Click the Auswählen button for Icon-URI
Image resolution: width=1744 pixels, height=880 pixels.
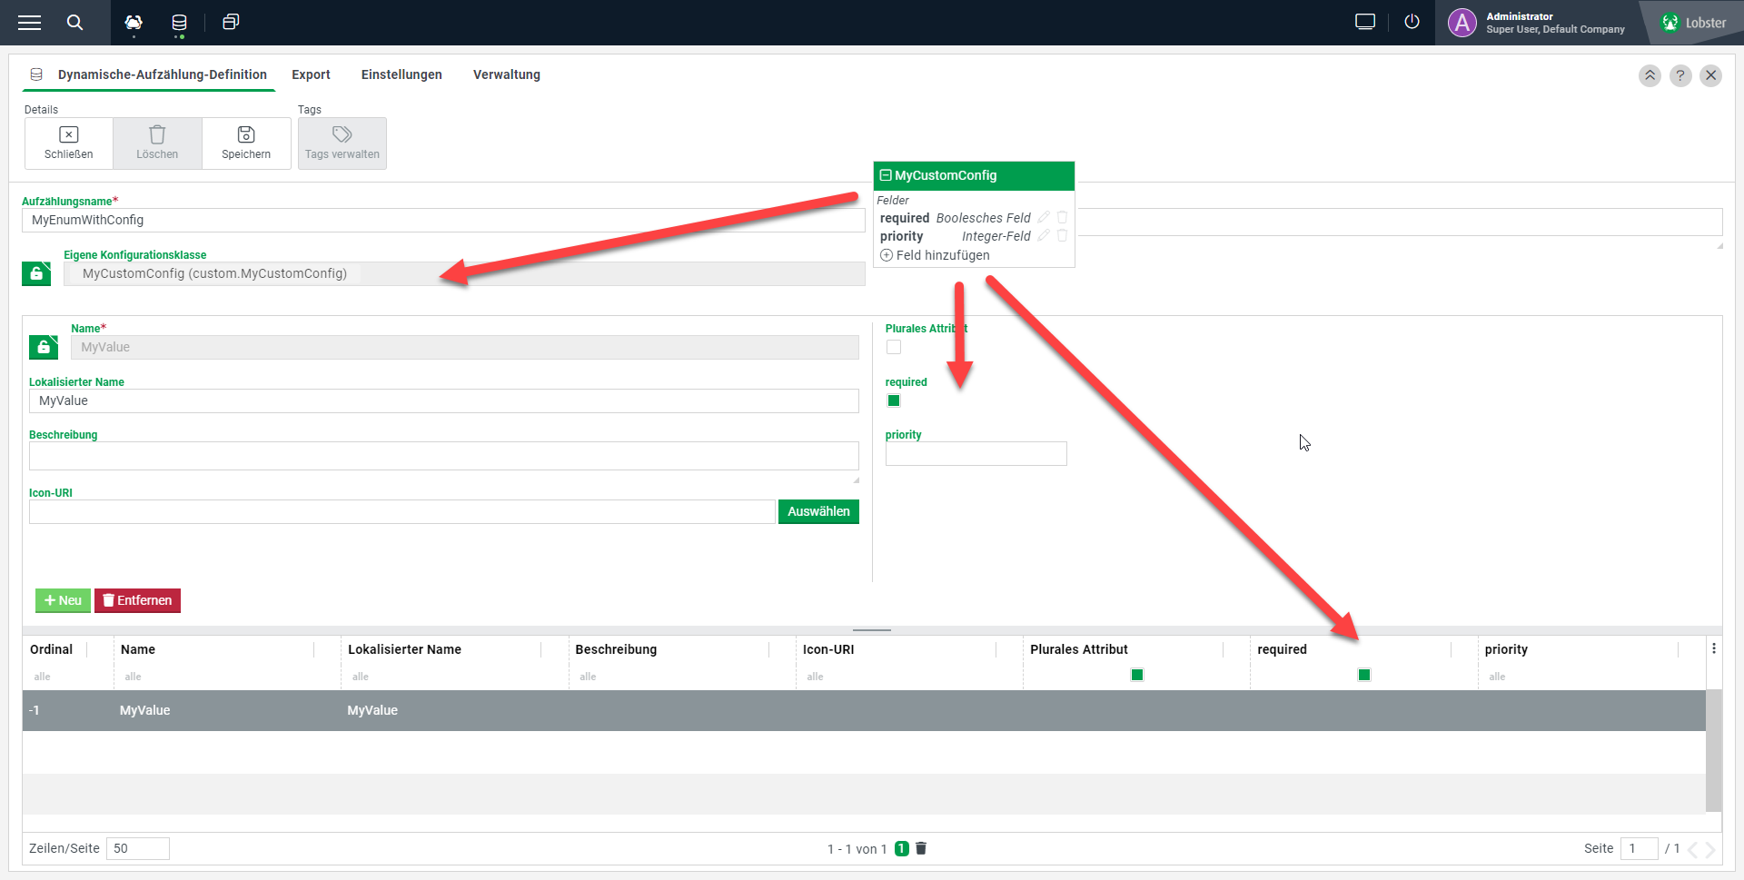817,511
